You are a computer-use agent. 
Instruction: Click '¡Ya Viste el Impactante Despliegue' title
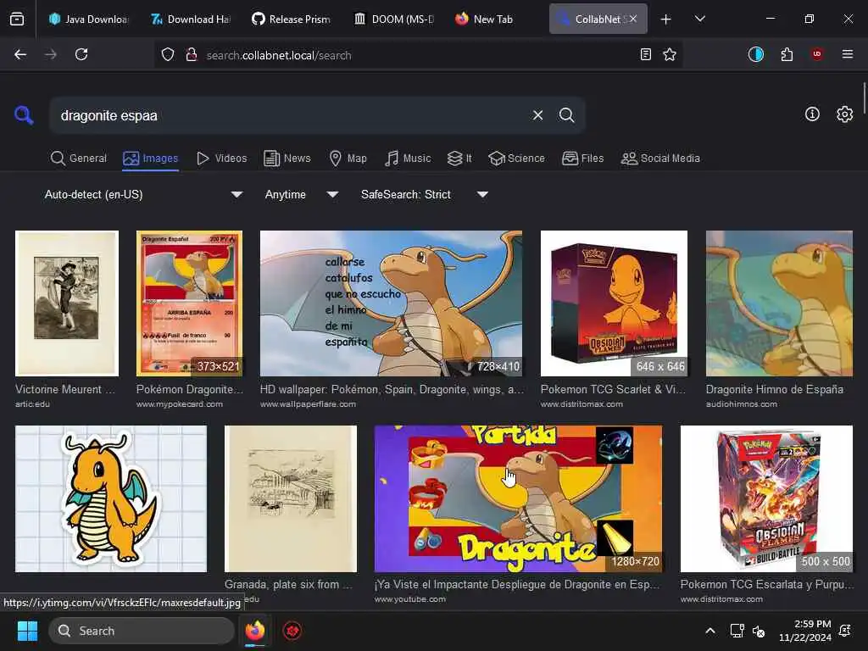517,584
